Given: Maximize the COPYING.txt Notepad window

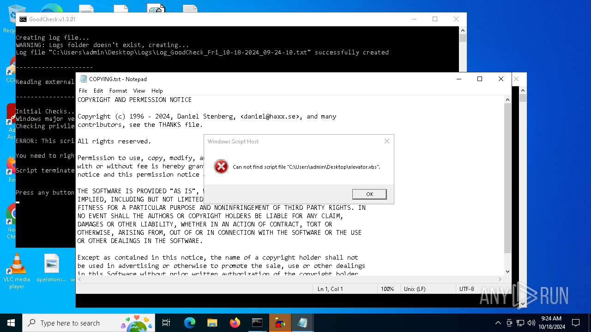Looking at the screenshot, I should click(x=480, y=79).
